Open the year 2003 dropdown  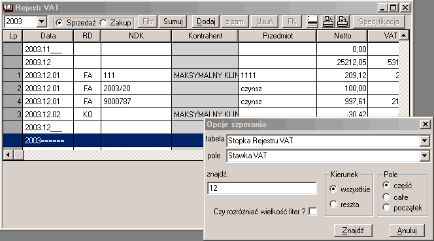click(x=42, y=21)
